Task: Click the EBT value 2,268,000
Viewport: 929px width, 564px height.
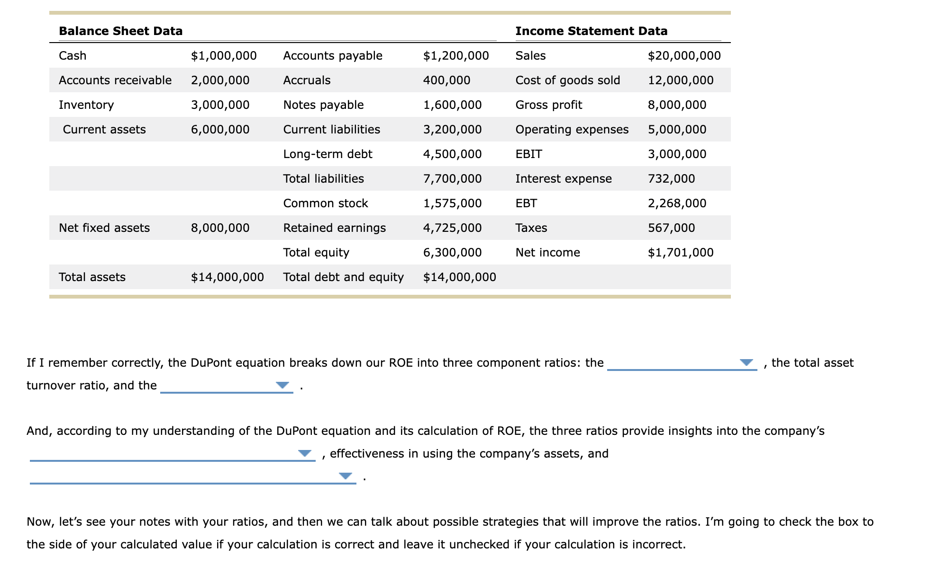Action: 677,203
